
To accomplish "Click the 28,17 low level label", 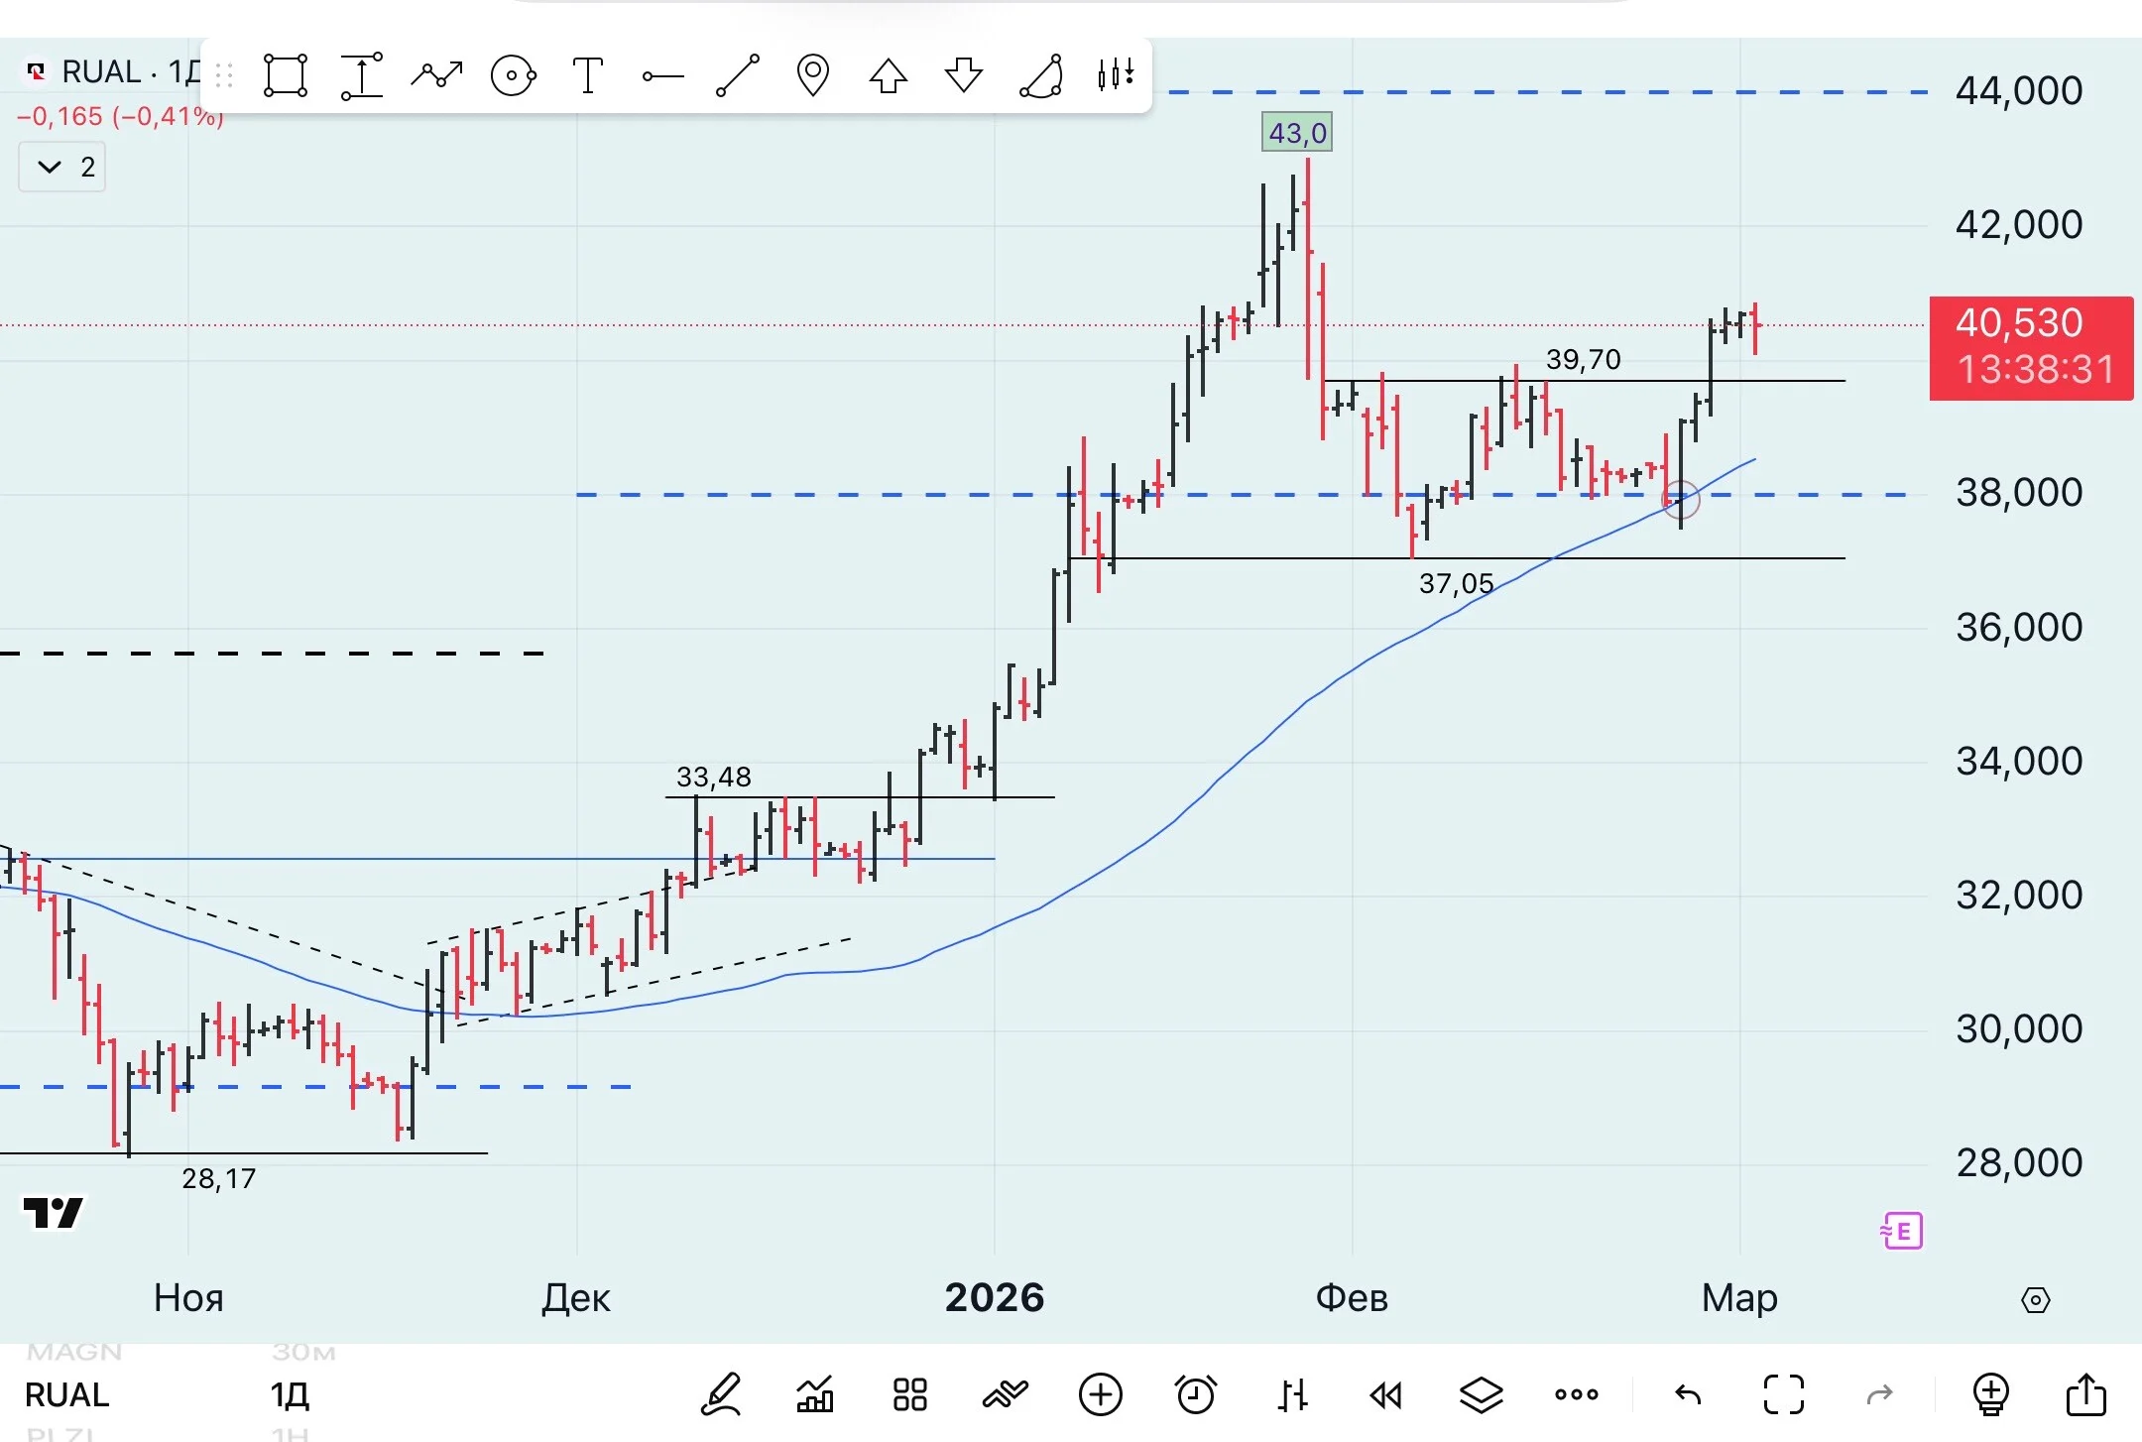I will pos(219,1178).
